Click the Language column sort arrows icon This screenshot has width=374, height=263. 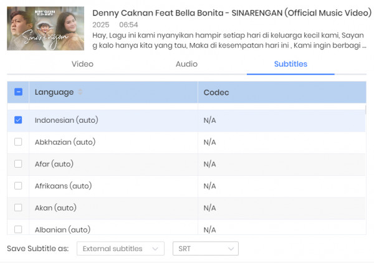point(80,92)
